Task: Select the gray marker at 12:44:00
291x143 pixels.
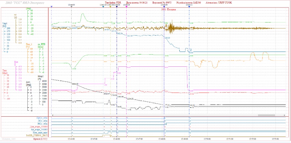Action: [x=71, y=7]
